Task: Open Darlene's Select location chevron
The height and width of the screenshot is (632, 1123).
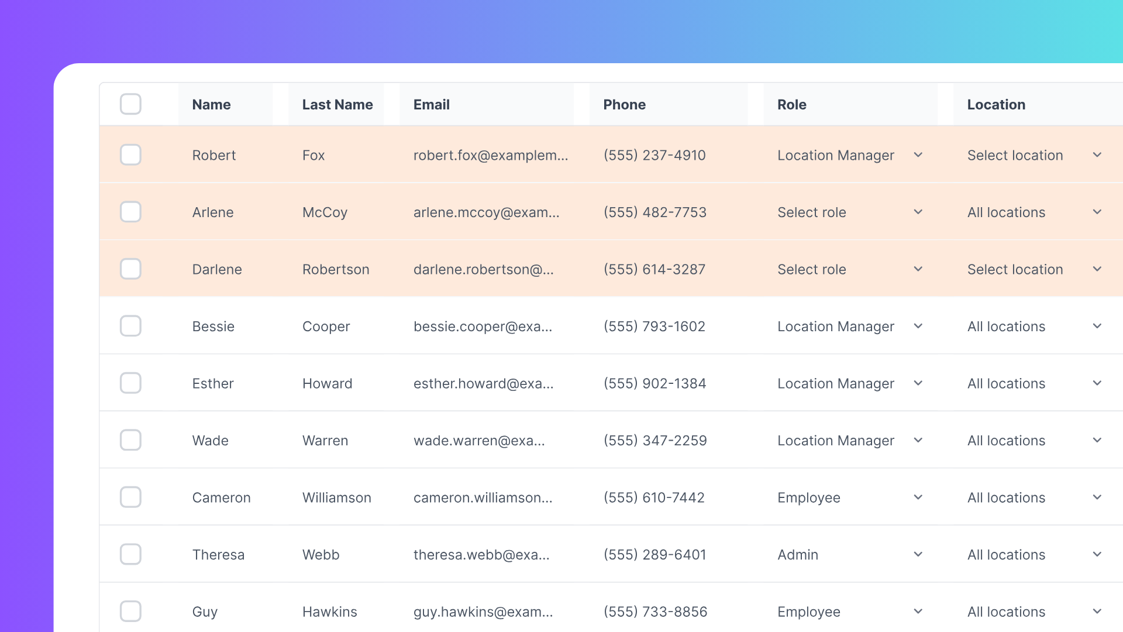Action: click(x=1097, y=269)
